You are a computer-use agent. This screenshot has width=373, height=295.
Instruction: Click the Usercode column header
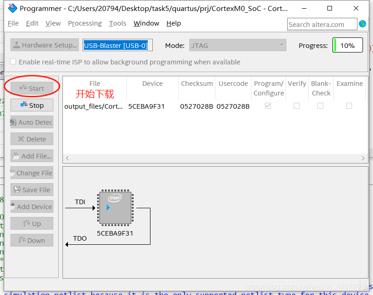pyautogui.click(x=233, y=84)
